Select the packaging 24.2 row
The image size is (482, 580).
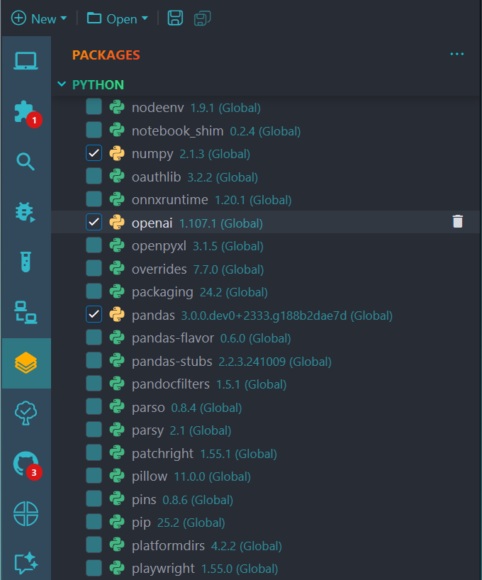tap(265, 292)
